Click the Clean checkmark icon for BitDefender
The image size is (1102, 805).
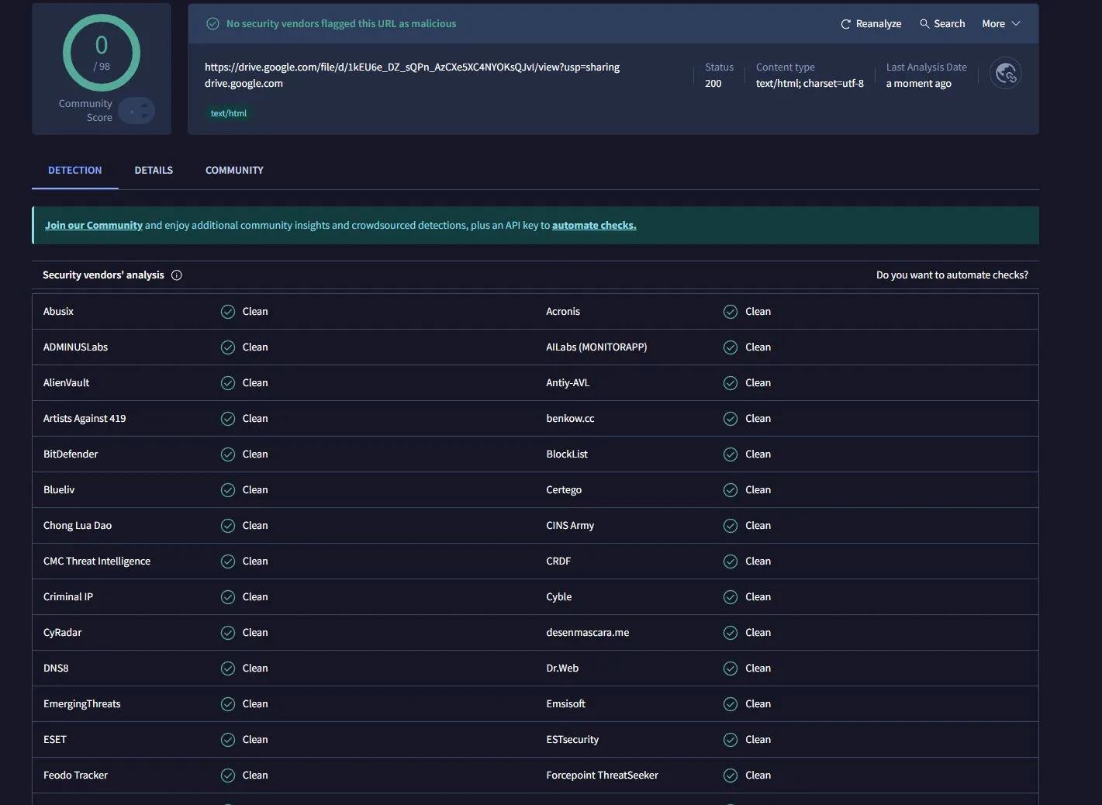(x=228, y=454)
